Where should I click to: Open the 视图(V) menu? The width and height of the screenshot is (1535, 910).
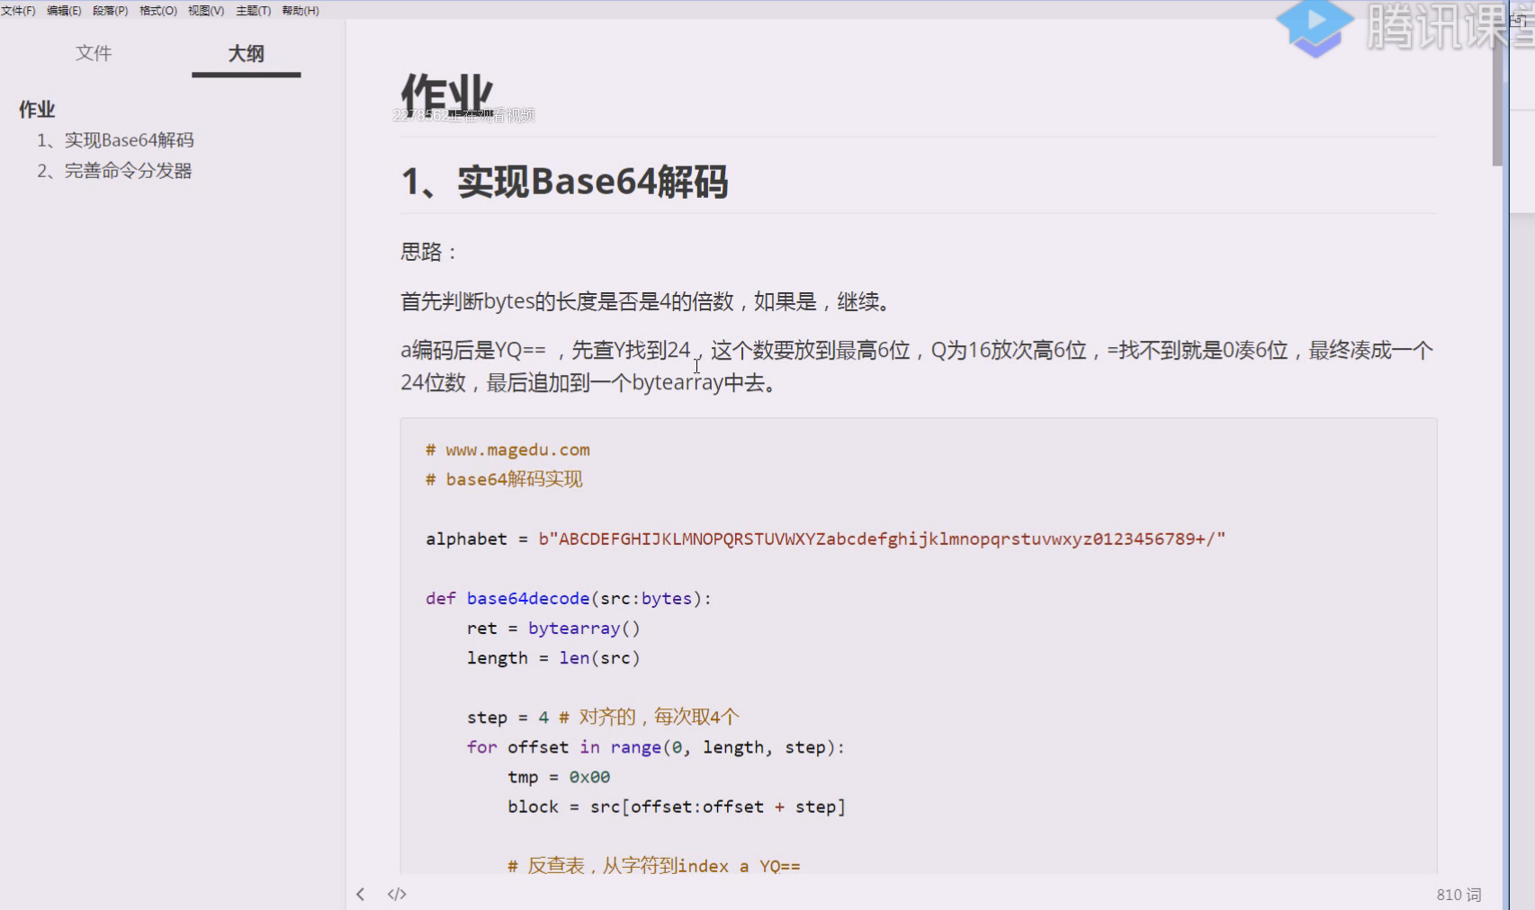[x=206, y=11]
